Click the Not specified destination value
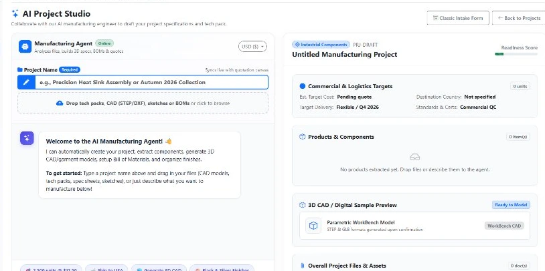The height and width of the screenshot is (271, 545). (x=479, y=97)
